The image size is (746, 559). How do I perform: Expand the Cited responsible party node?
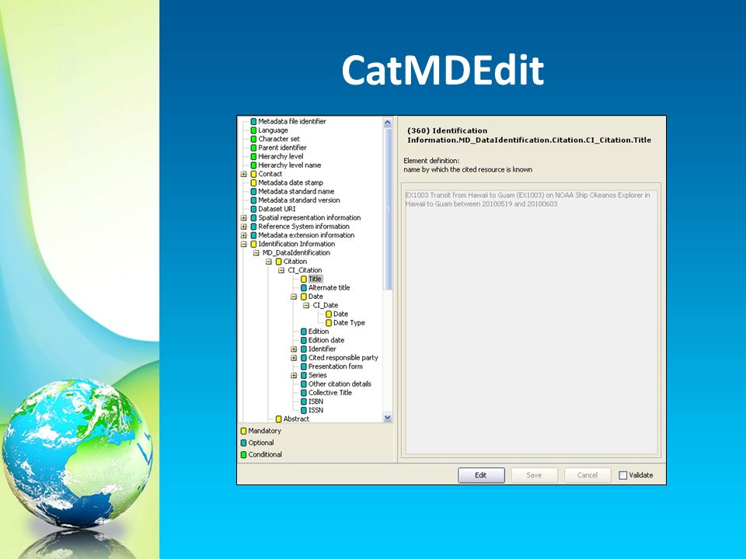point(294,358)
